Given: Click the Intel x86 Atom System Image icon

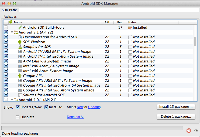Looking at the screenshot, I should click(x=20, y=71).
